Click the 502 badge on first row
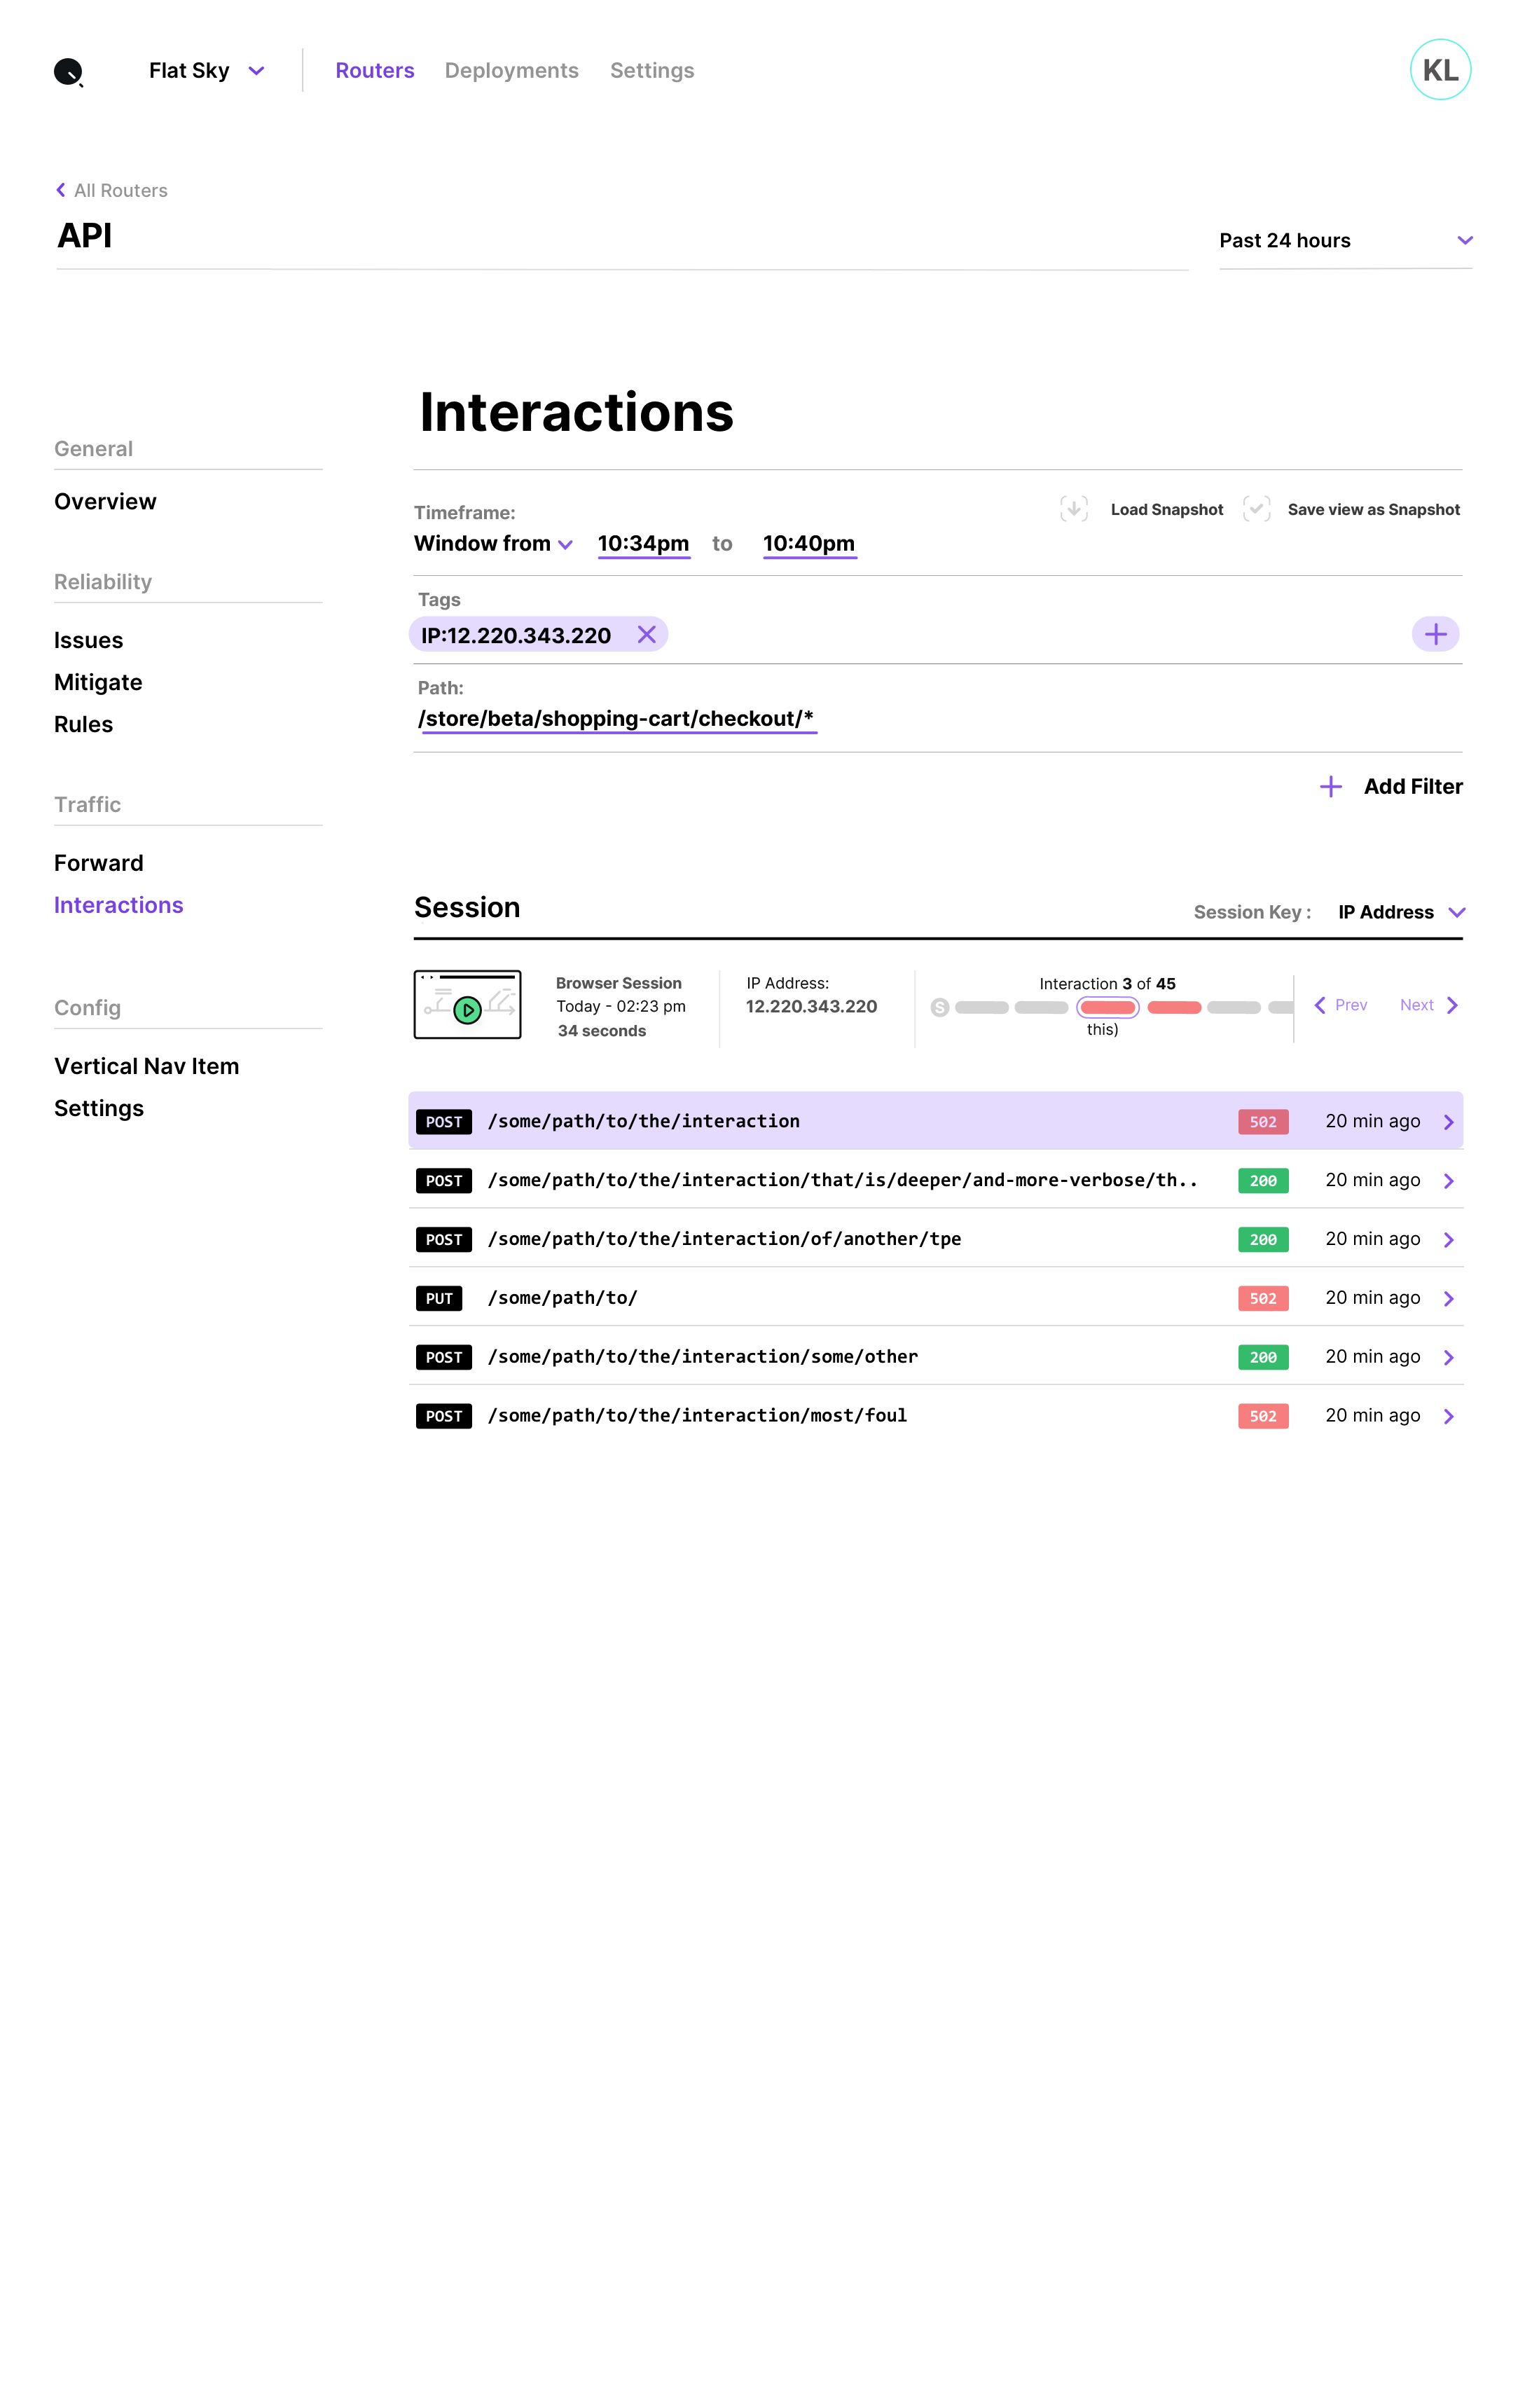Screen dimensions: 1525x2408 1262,1122
